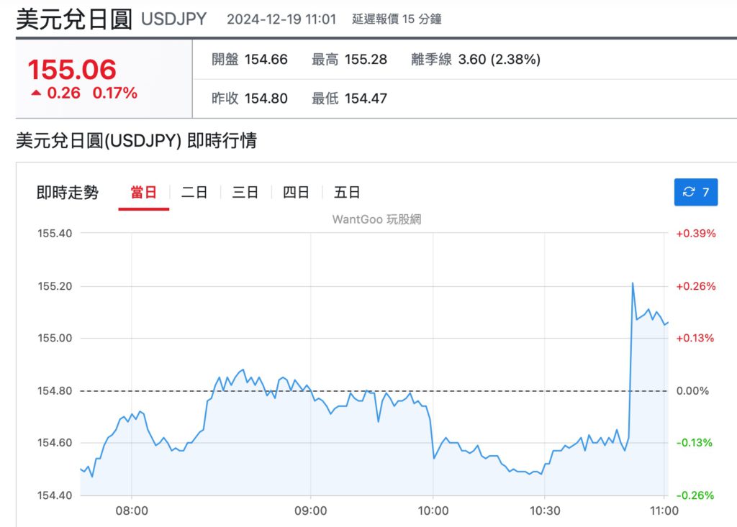Click the 開盤 154.66 opening price

(249, 60)
